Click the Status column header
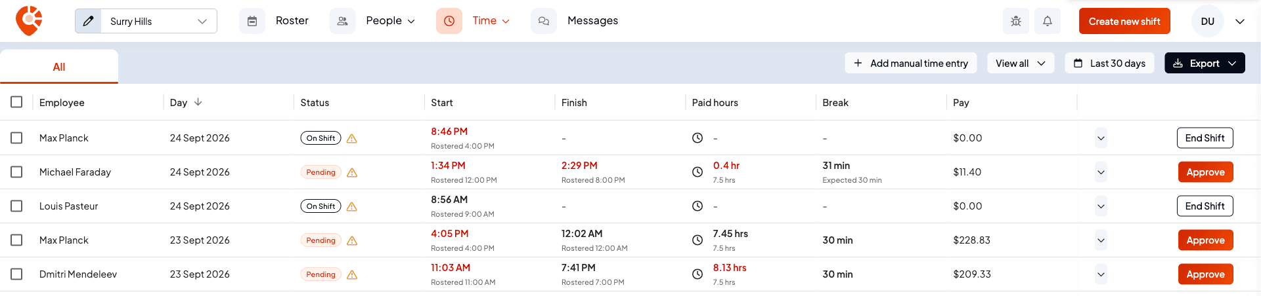Viewport: 1261px width, 296px height. (315, 103)
